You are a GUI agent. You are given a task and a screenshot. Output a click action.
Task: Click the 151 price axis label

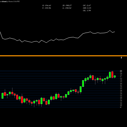coord(121,89)
